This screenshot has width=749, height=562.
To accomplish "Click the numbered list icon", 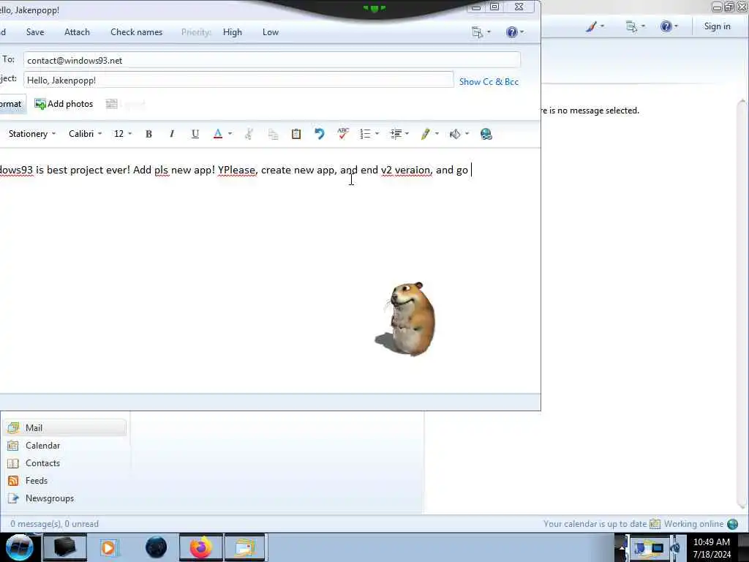I will 366,135.
